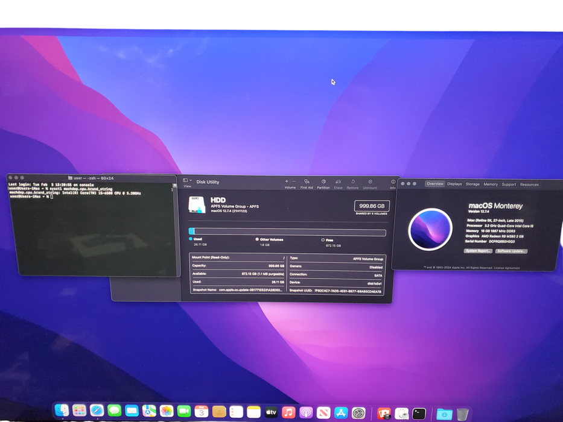Image resolution: width=563 pixels, height=422 pixels.
Task: Switch to the Resources tab
Action: tap(529, 184)
